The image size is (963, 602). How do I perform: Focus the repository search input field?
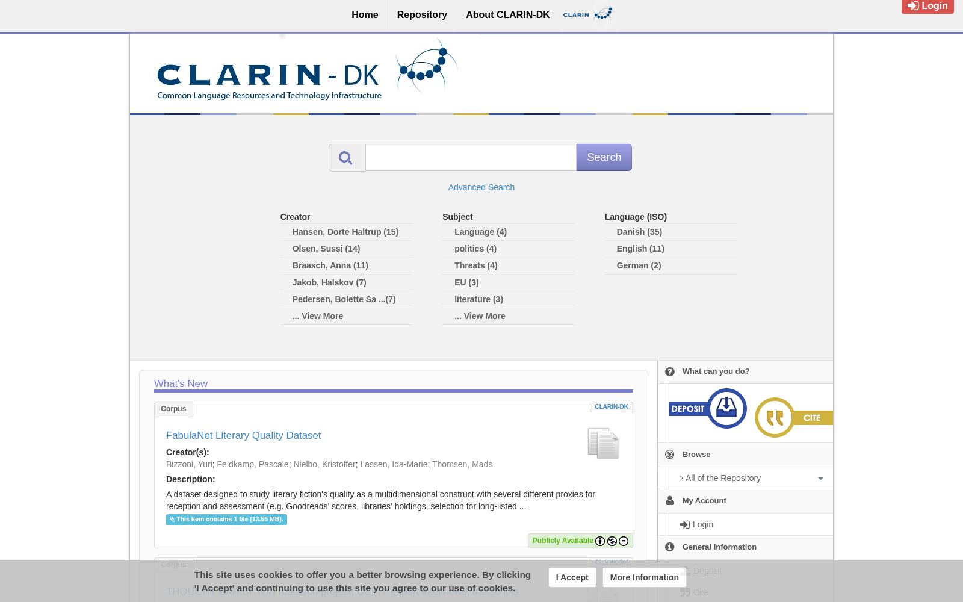pyautogui.click(x=471, y=158)
